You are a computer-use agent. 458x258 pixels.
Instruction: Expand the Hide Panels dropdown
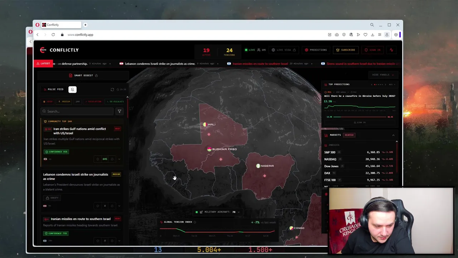(383, 75)
